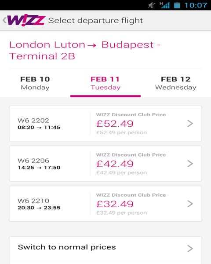The height and width of the screenshot is (264, 211).
Task: Tap chevron on Switch to normal prices
Action: (190, 249)
